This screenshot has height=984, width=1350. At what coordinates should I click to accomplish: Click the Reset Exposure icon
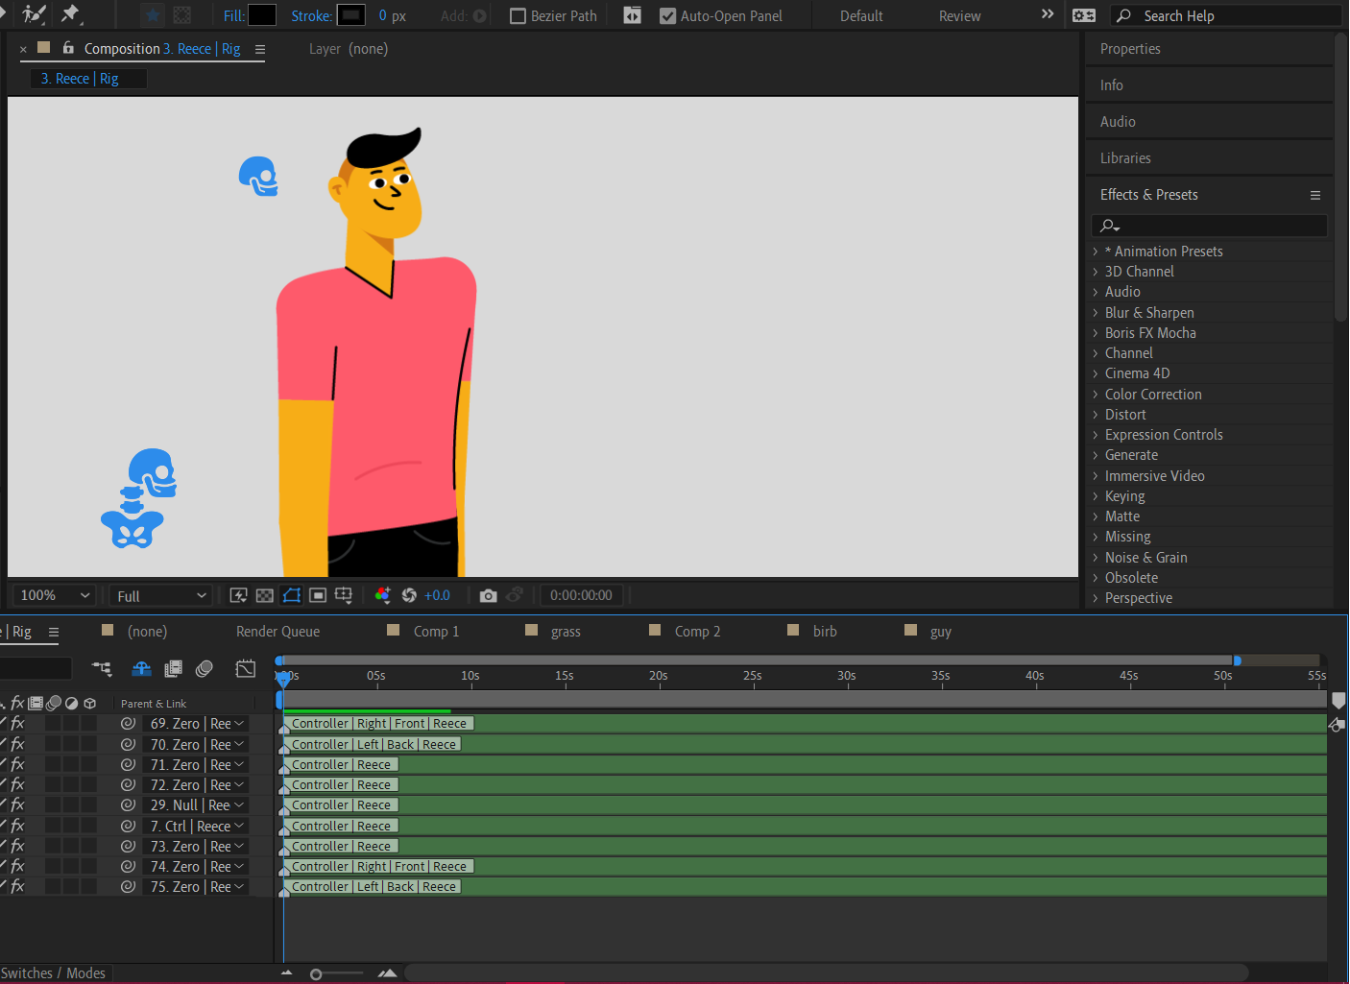[x=409, y=595]
